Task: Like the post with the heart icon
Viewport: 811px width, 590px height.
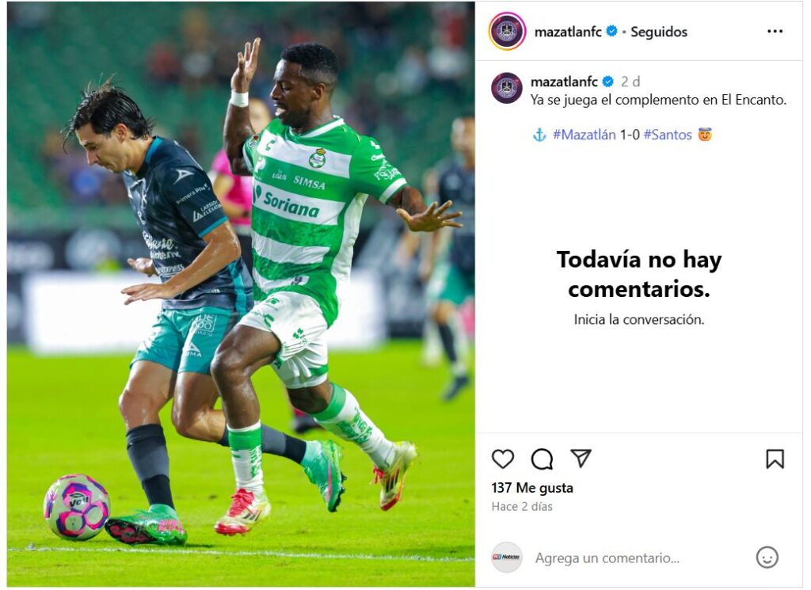Action: 502,459
